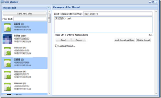Click the threads list scrollbar handle
The height and width of the screenshot is (98, 161).
tap(49, 18)
